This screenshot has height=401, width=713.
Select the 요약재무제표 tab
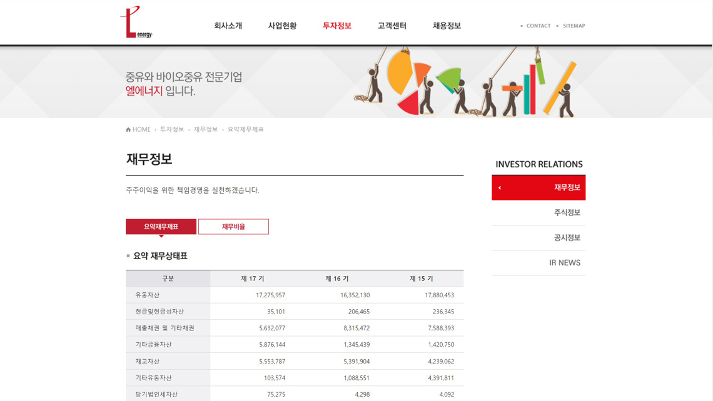tap(161, 227)
